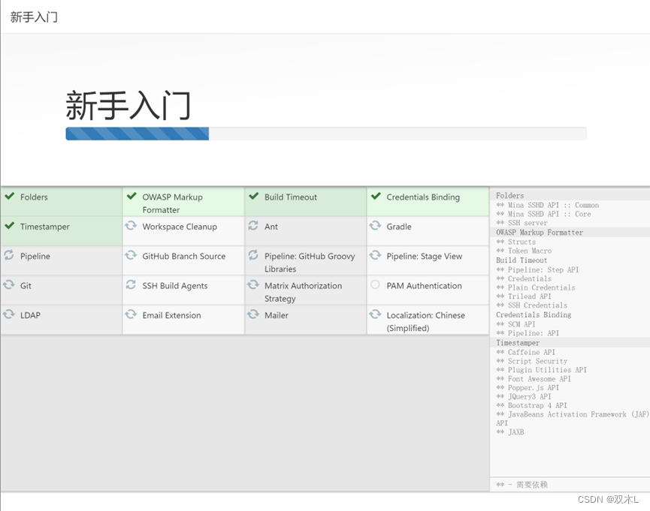The height and width of the screenshot is (511, 650).
Task: Click 'Mina SSHD API :: Common' log entry
Action: point(548,205)
